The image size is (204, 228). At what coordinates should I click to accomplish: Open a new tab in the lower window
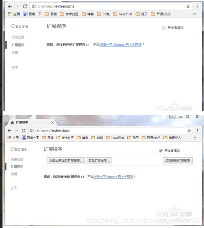pos(62,123)
